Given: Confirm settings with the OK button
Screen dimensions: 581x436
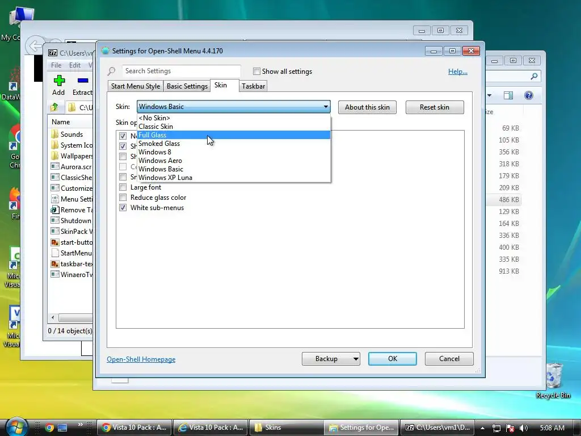Looking at the screenshot, I should click(393, 359).
